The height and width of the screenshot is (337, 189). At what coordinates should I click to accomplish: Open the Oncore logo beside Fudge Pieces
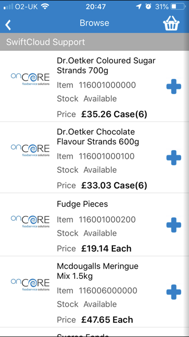[x=30, y=221]
